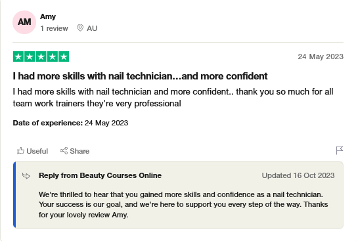This screenshot has height=241, width=356.
Task: Click the AU country label
Action: click(x=92, y=28)
